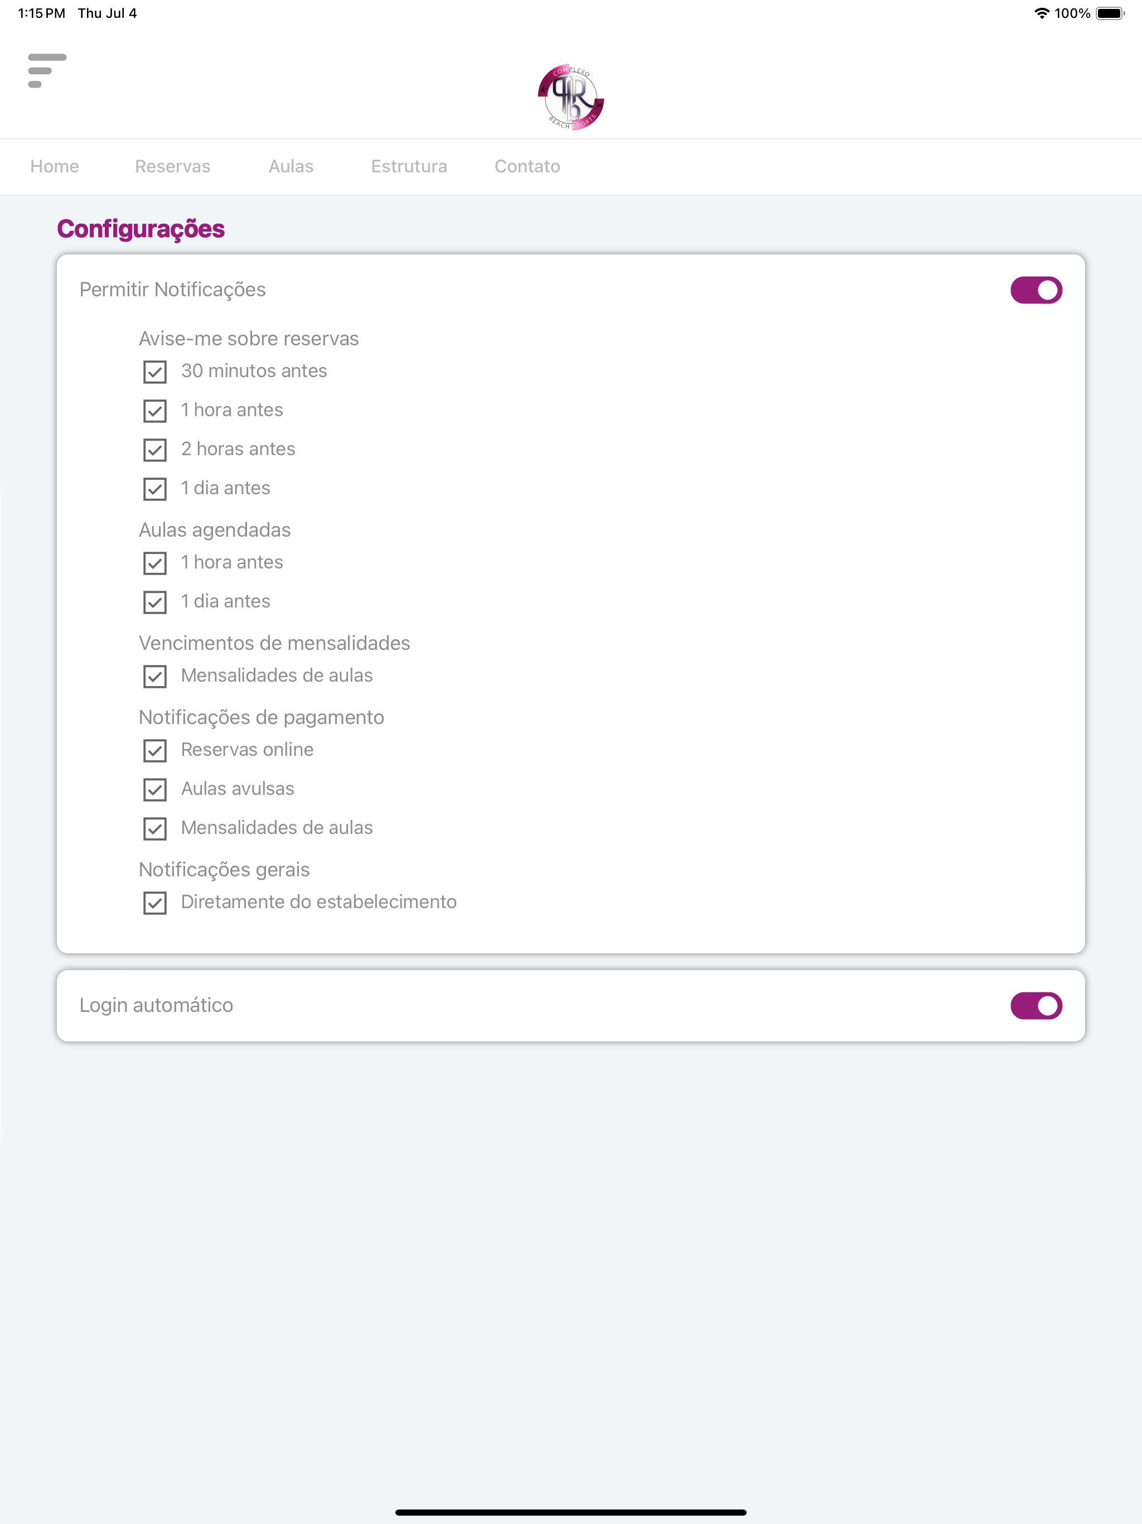Open the Reservas tab
This screenshot has width=1142, height=1524.
[172, 166]
